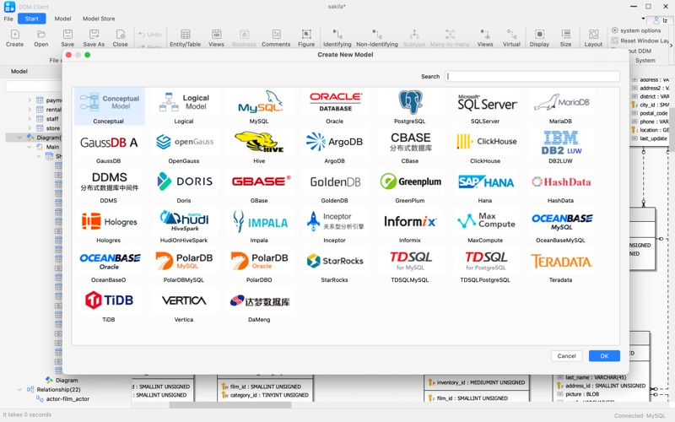The width and height of the screenshot is (675, 422).
Task: Confirm with the OK button
Action: click(x=604, y=355)
